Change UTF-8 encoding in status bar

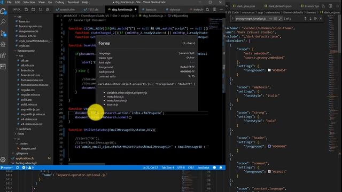point(181,167)
